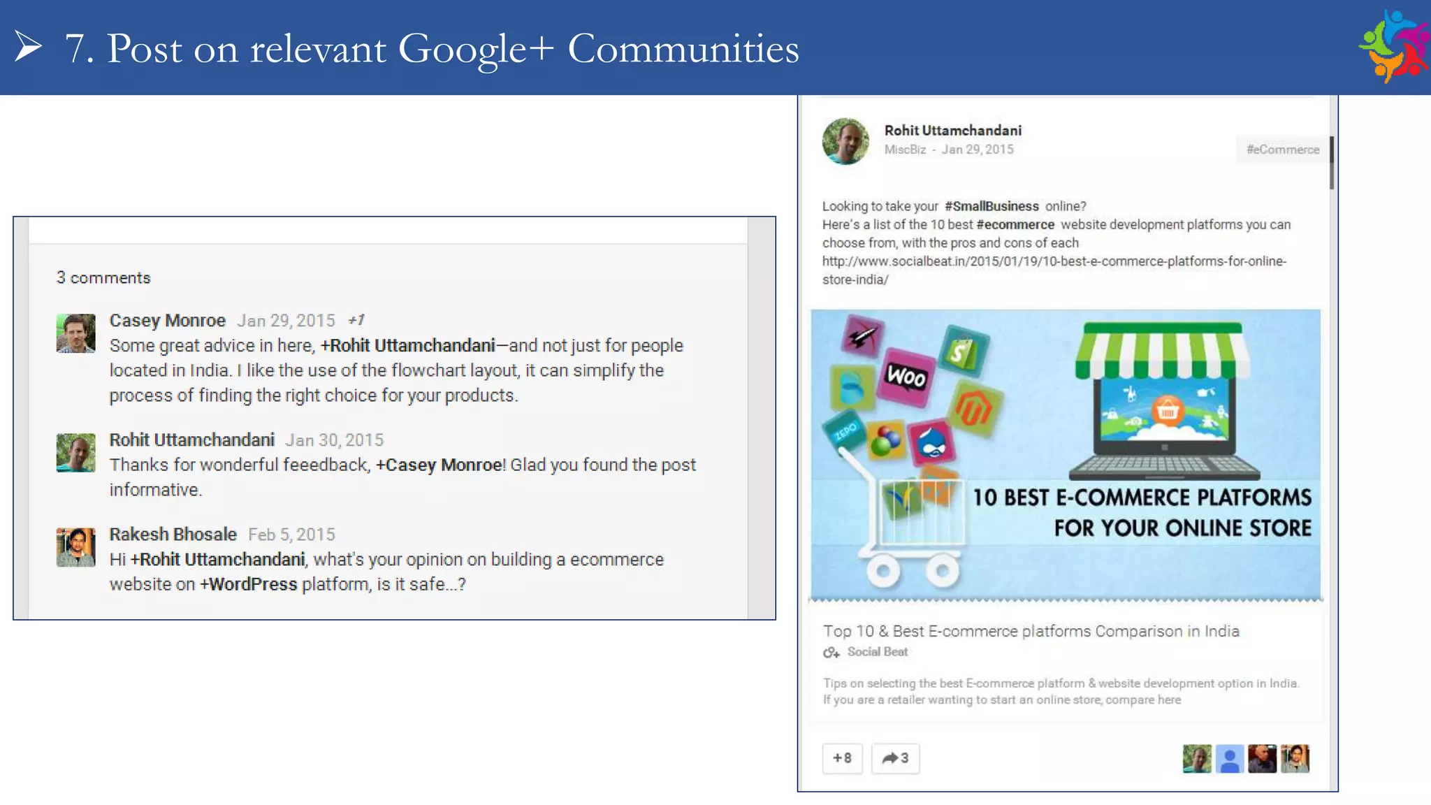Click +Rohit Uttamchandani mention in Rakesh's comment

tap(218, 560)
